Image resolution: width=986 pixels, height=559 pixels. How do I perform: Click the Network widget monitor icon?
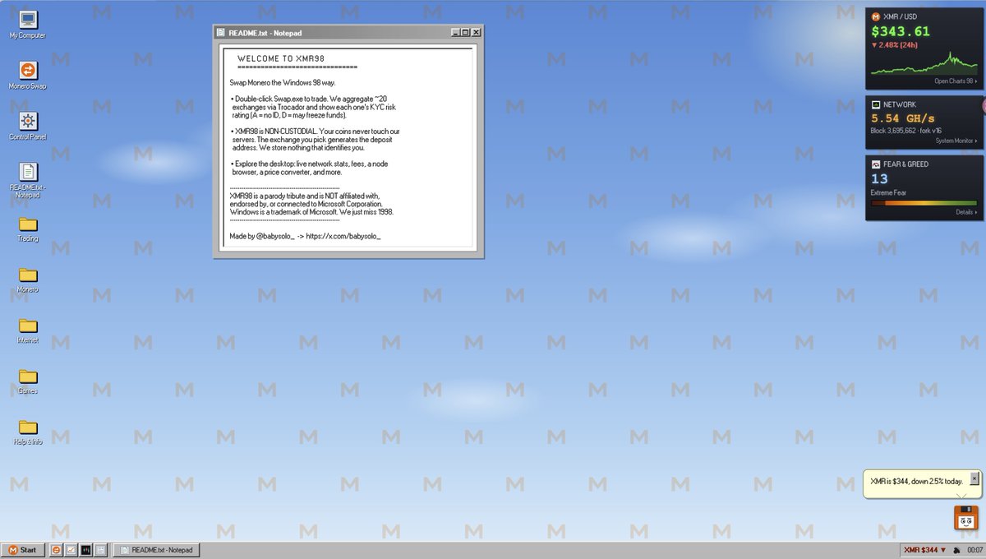pyautogui.click(x=876, y=105)
